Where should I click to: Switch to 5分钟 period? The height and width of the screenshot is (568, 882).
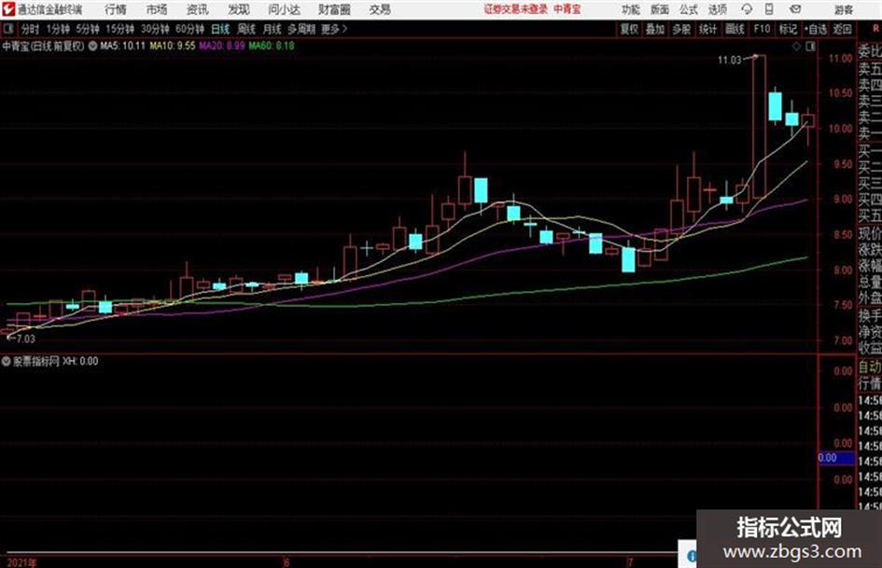88,29
